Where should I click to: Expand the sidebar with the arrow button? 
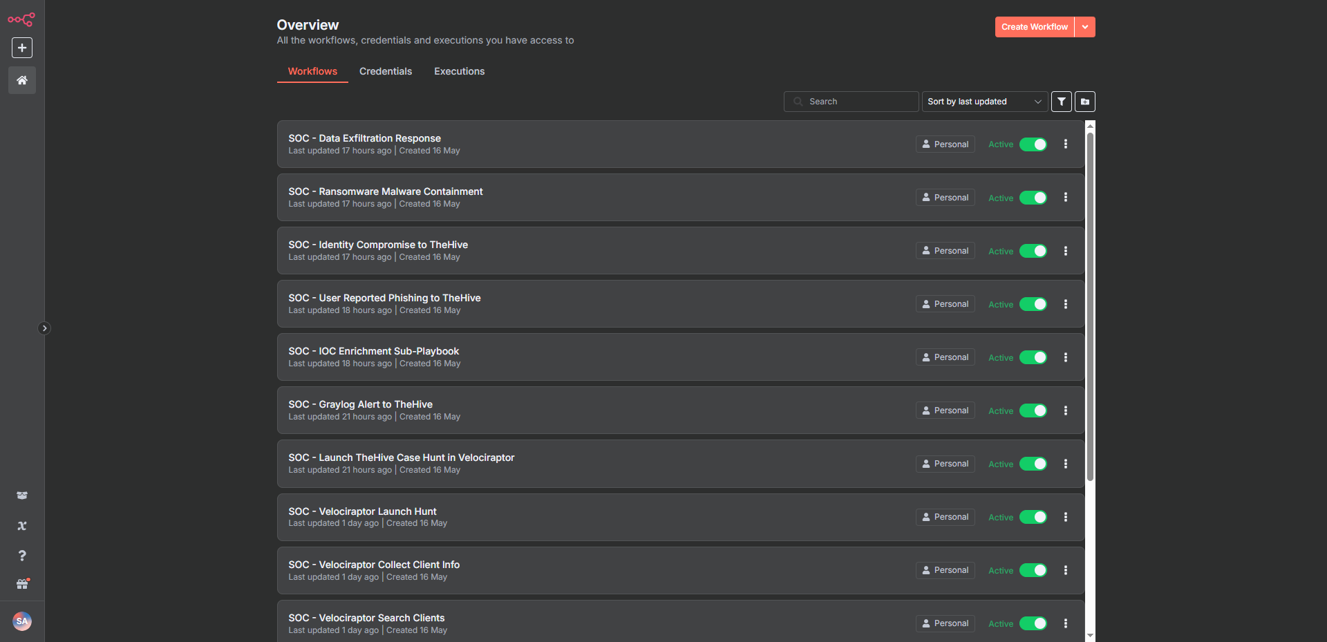click(x=44, y=328)
